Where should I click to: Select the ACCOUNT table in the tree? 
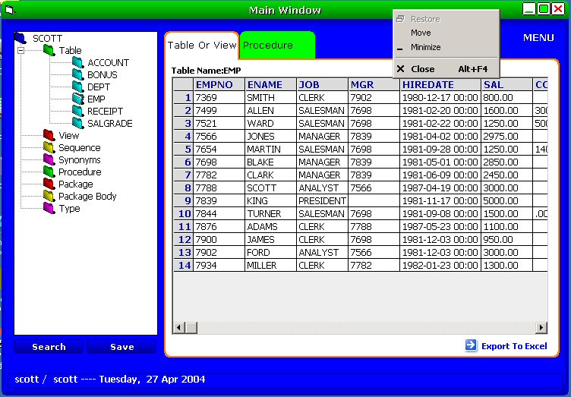click(x=108, y=62)
